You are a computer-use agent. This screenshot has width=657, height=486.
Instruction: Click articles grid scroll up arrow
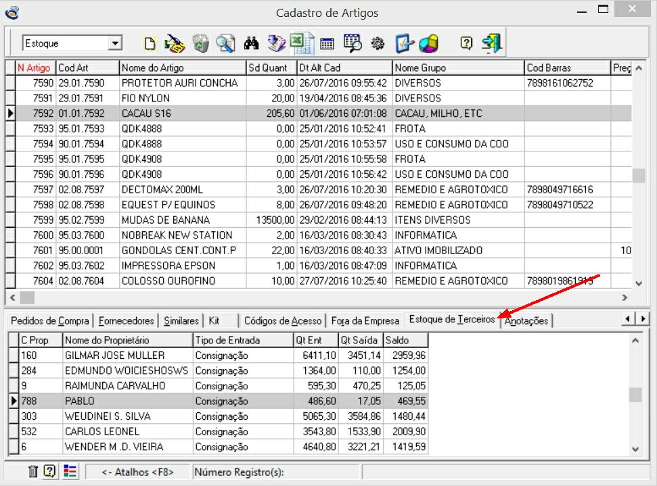point(639,68)
